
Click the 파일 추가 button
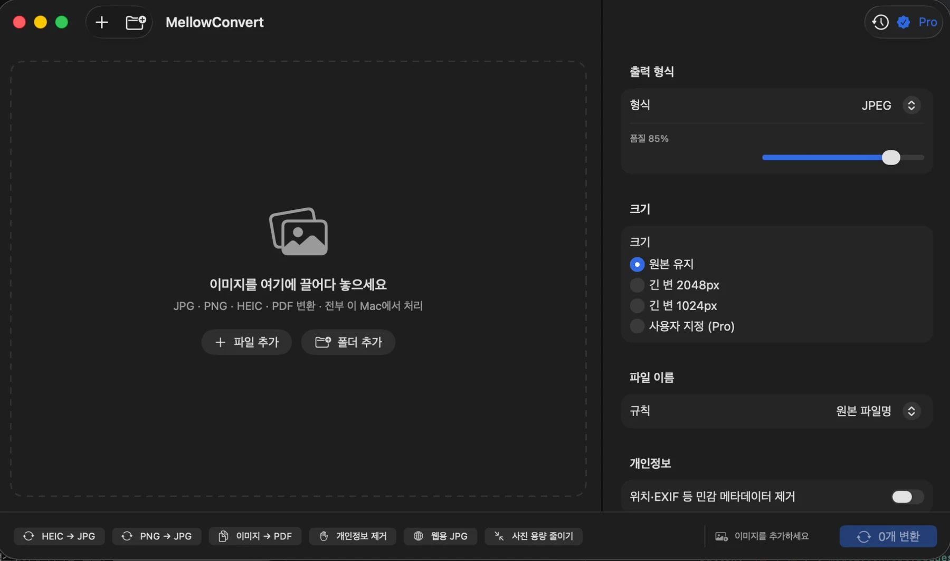pos(246,342)
